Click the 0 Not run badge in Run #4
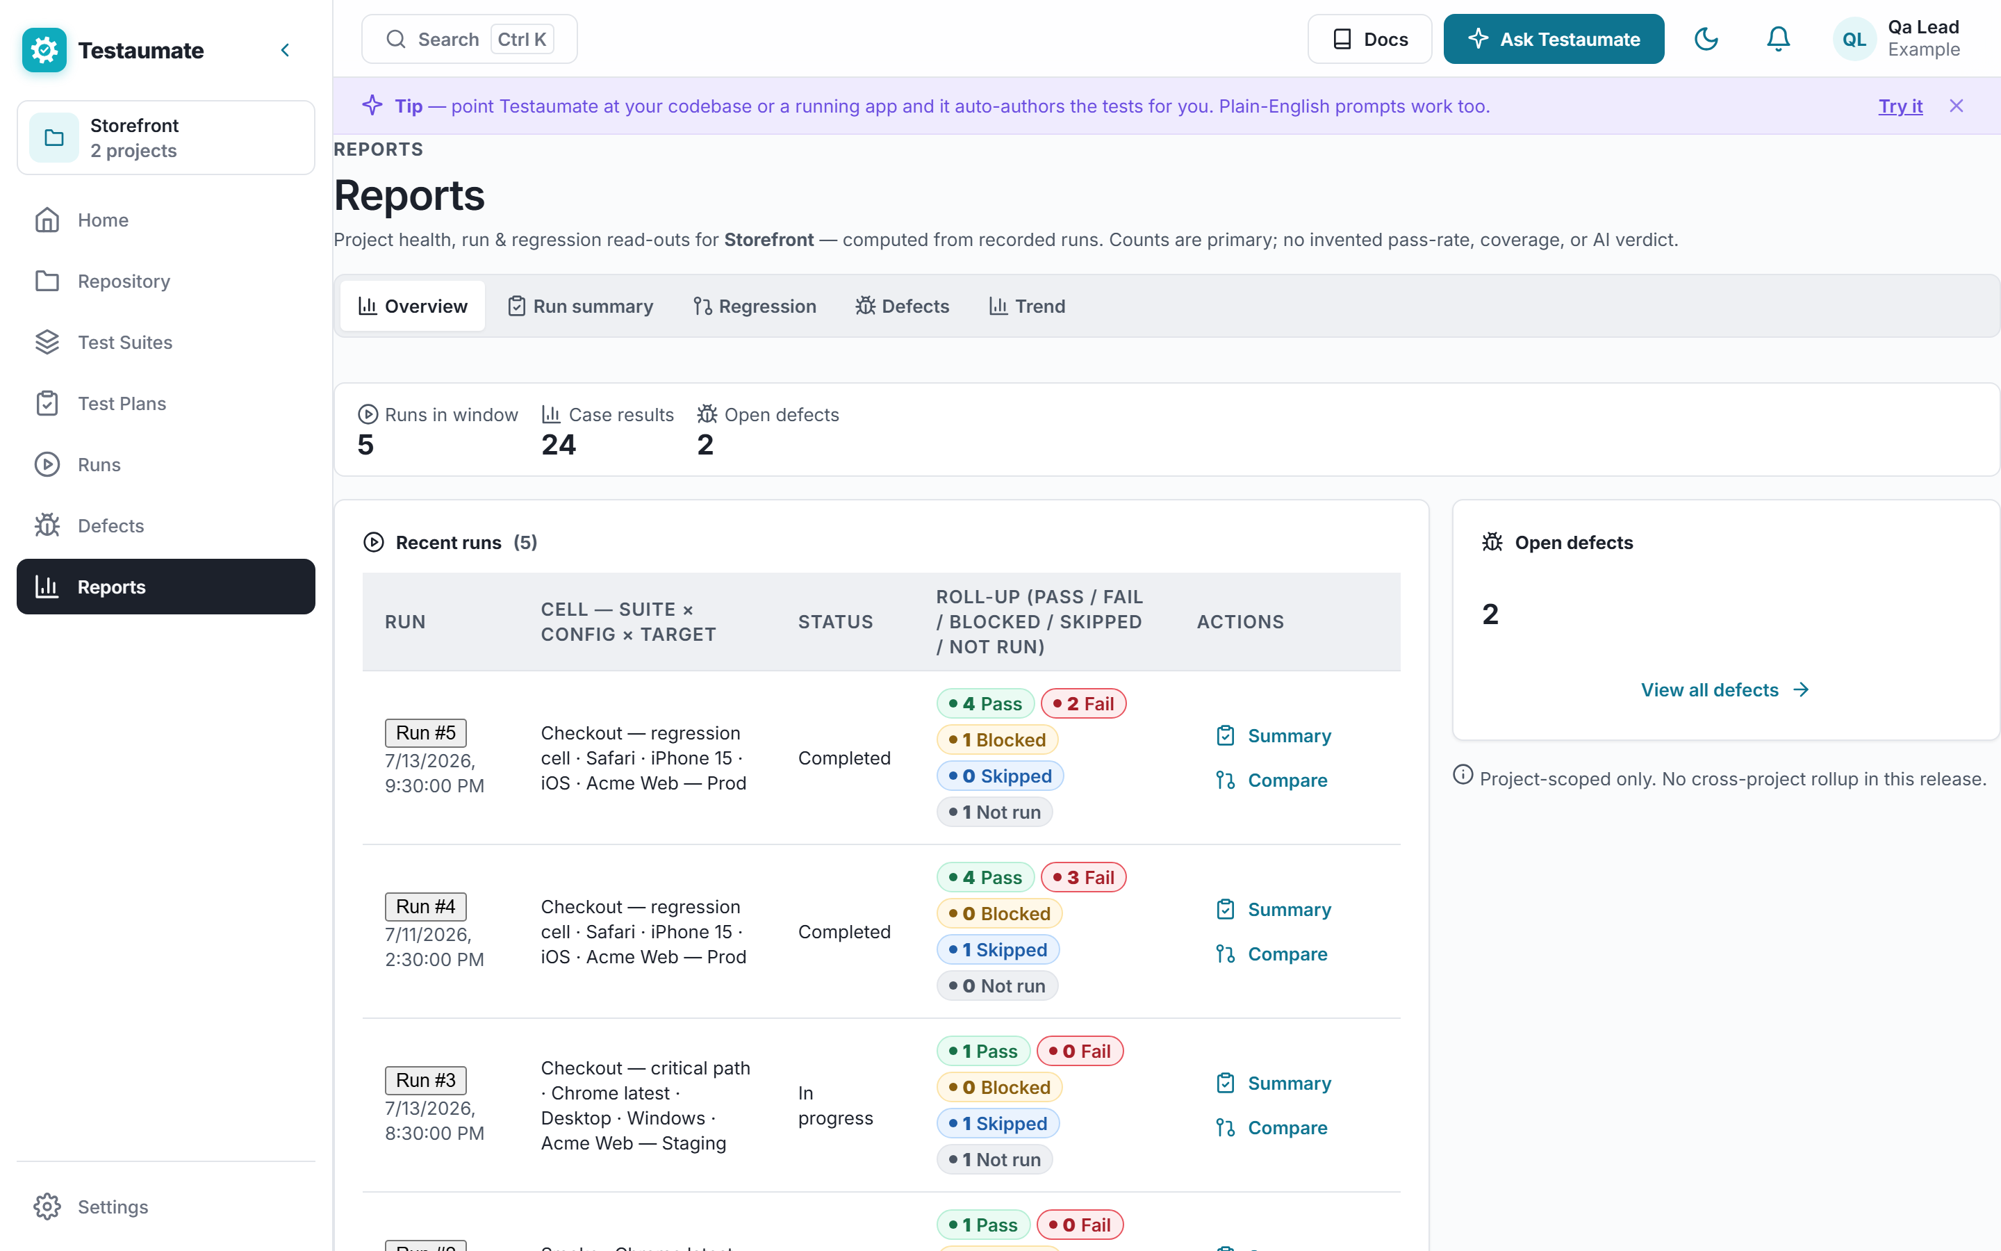 coord(997,986)
